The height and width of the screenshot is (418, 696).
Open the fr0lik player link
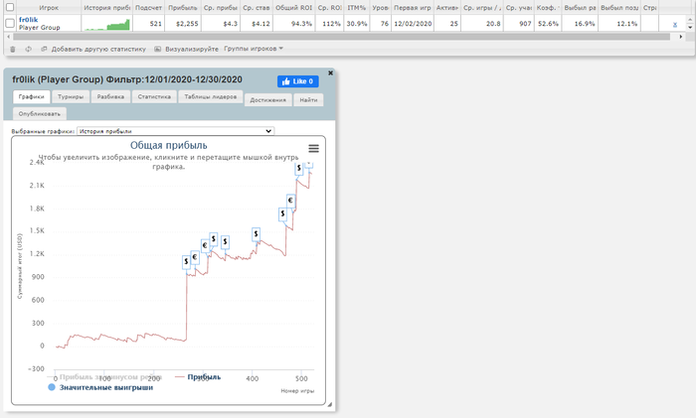point(29,20)
